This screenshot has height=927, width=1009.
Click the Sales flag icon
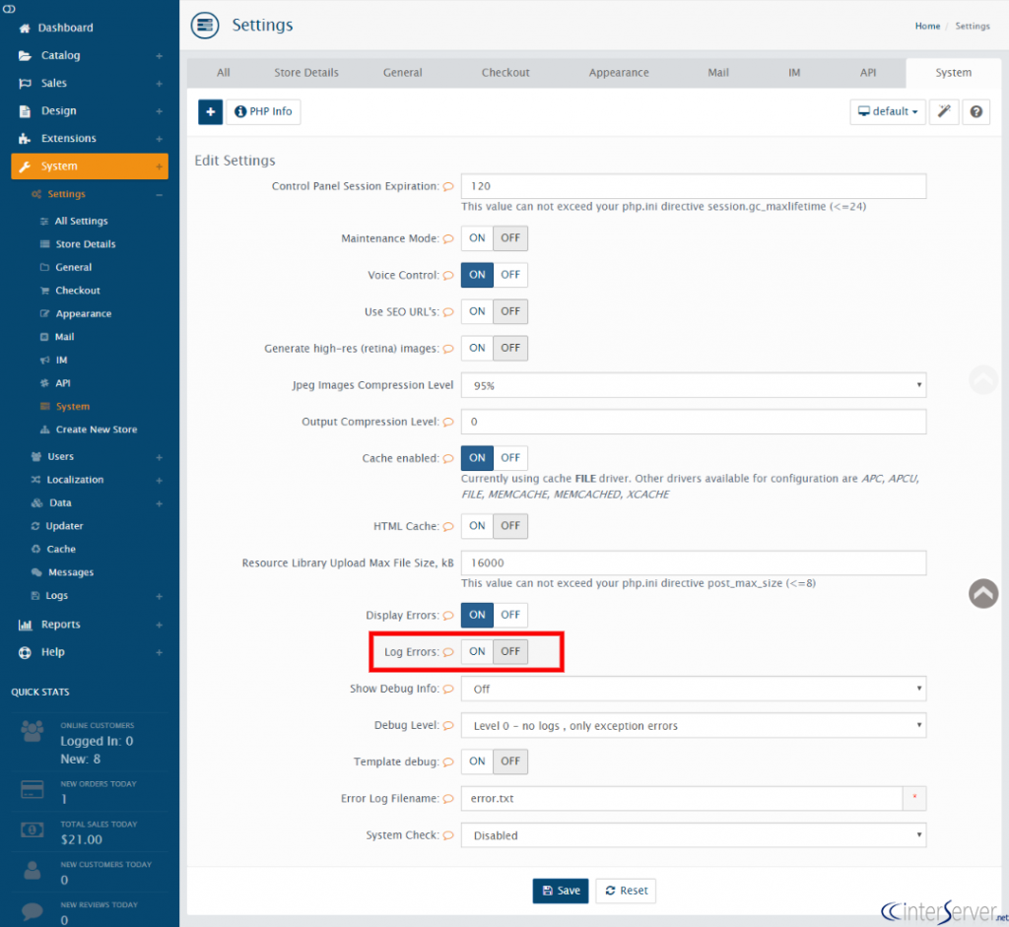click(25, 84)
